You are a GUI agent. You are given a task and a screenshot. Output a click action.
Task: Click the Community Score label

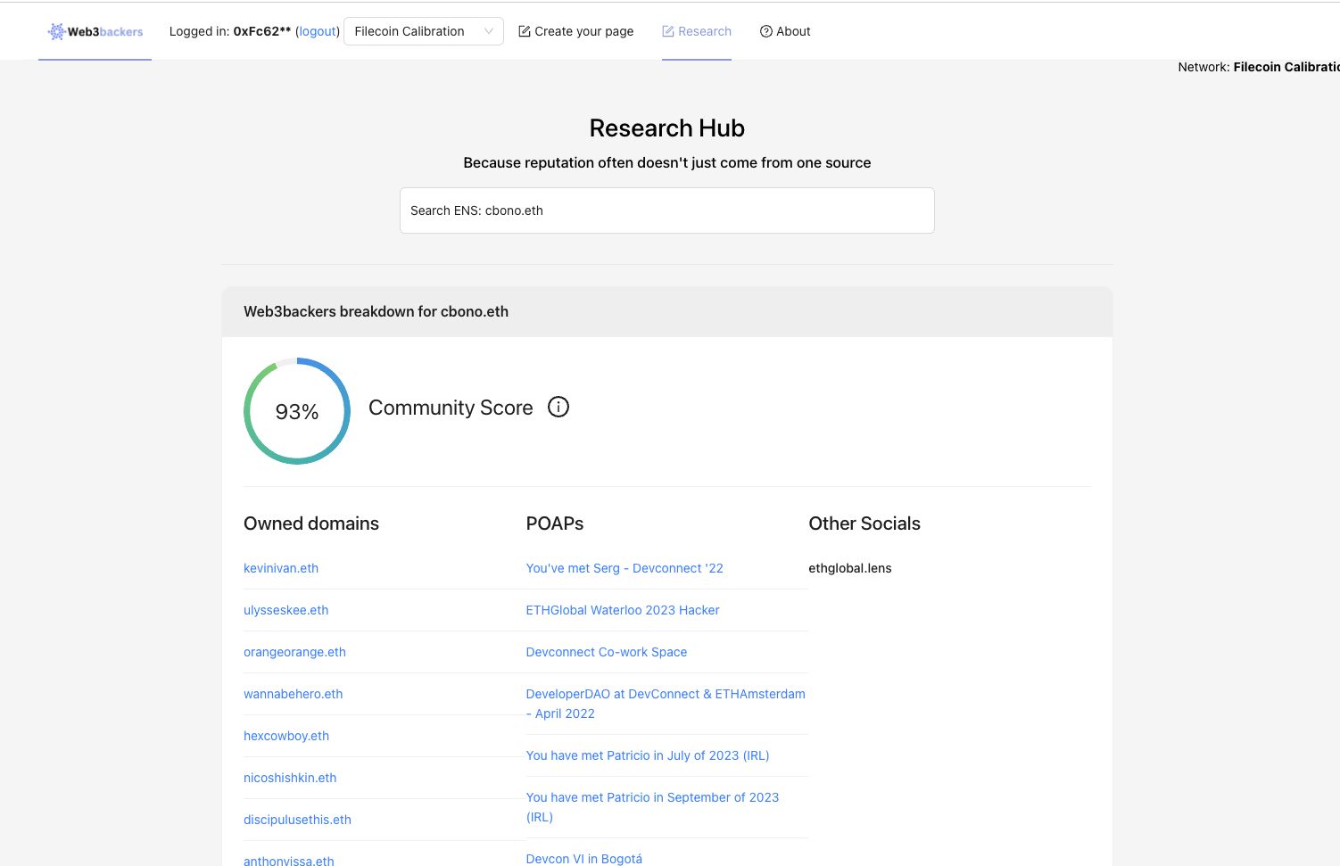point(451,408)
